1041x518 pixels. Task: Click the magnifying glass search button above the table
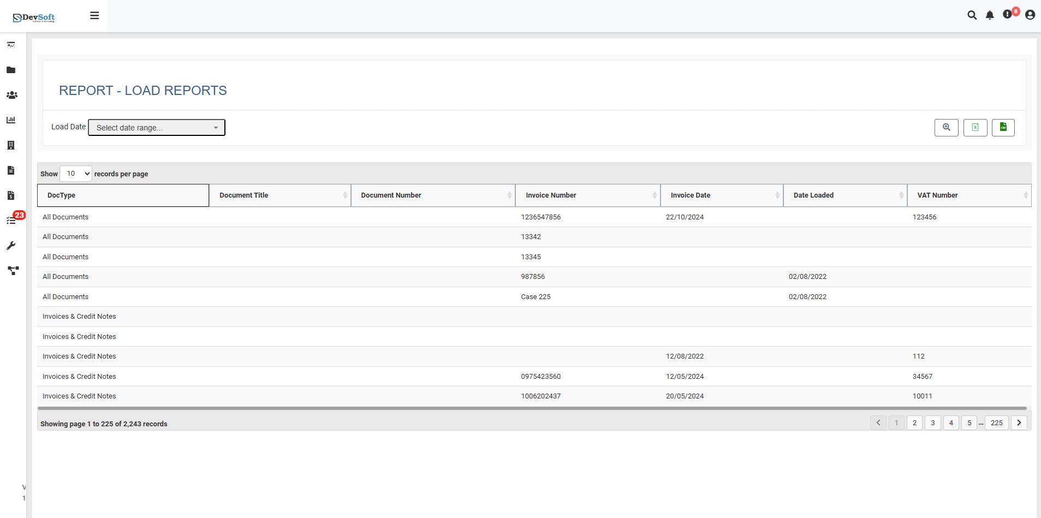click(x=946, y=127)
